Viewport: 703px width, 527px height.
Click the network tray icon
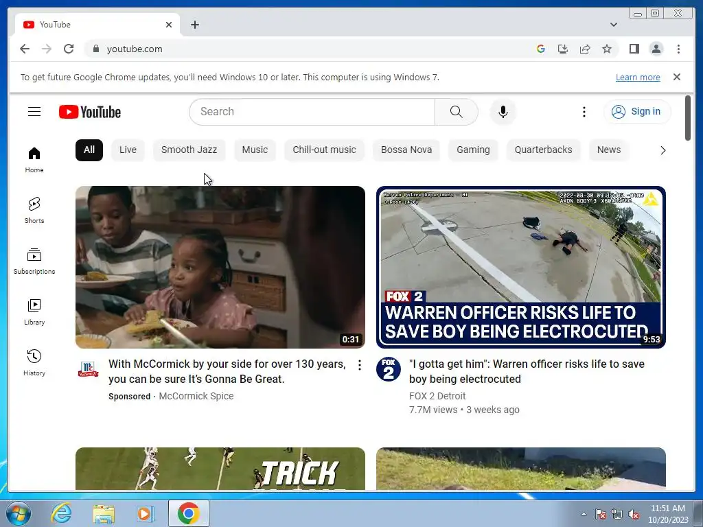[617, 515]
